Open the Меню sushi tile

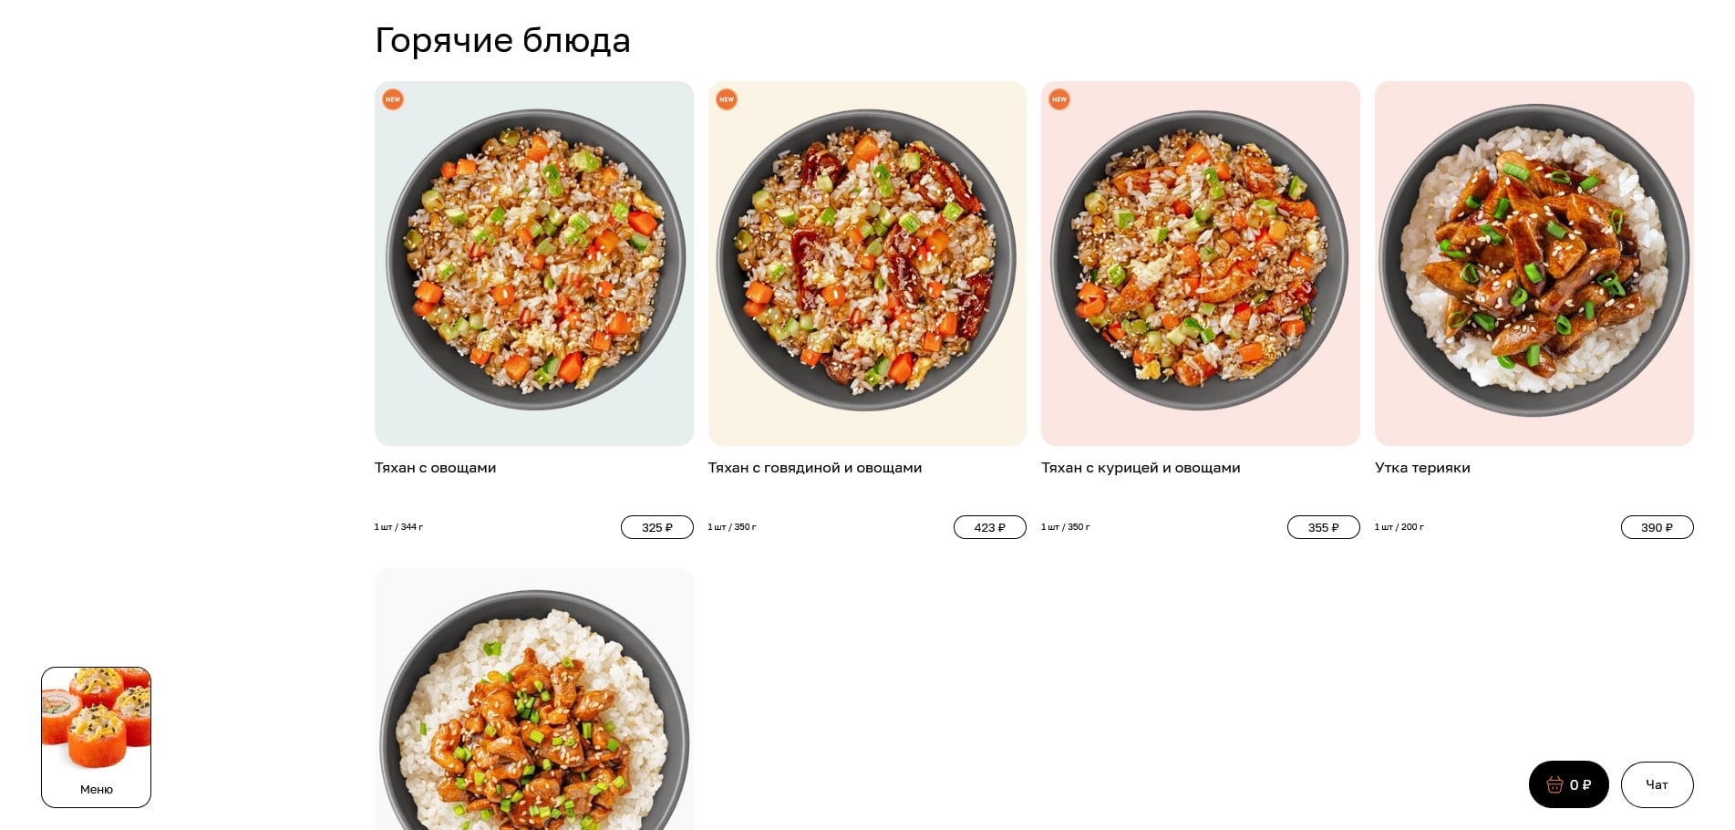pos(96,737)
